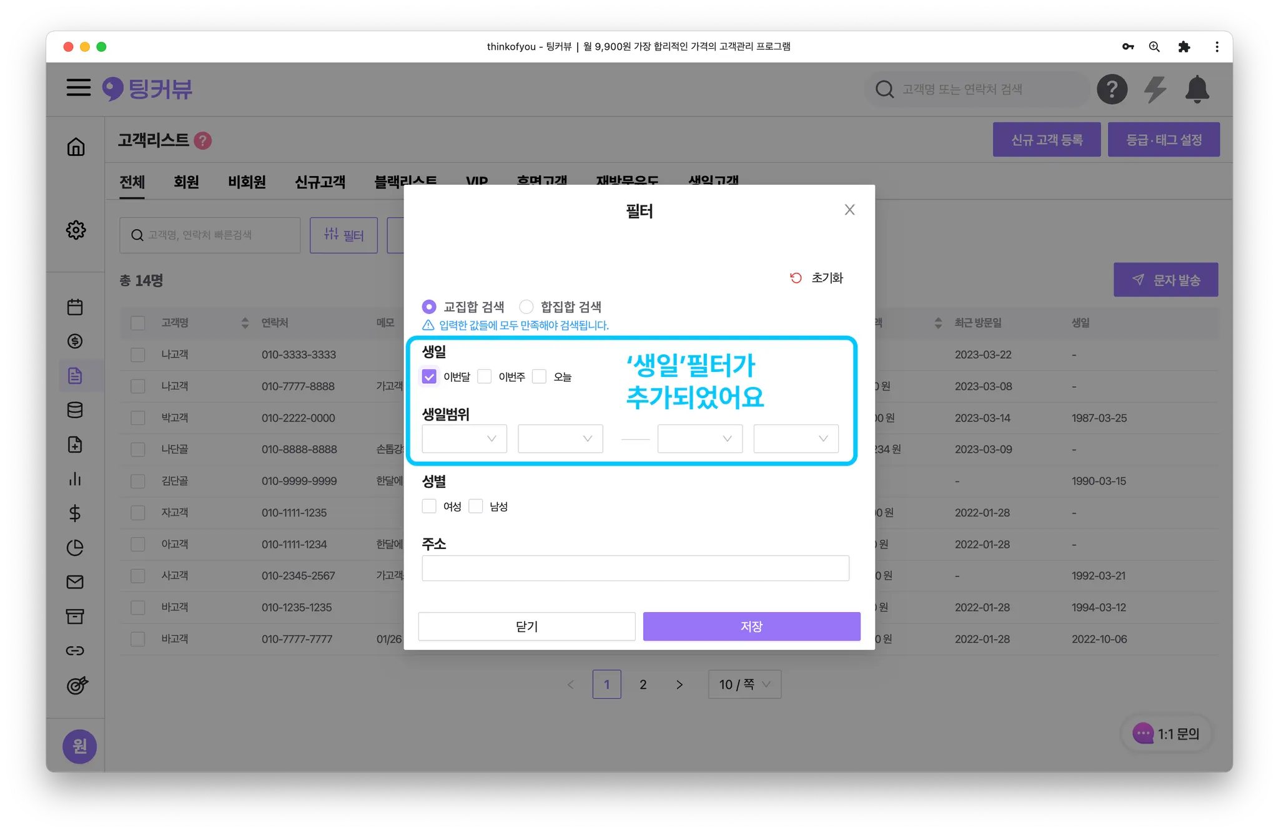Select the 합집합 검색 radio button

tap(526, 306)
